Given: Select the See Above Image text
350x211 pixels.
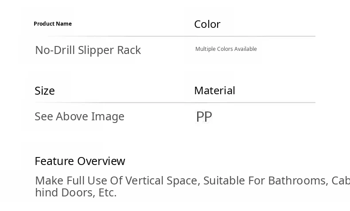Looking at the screenshot, I should (x=79, y=116).
